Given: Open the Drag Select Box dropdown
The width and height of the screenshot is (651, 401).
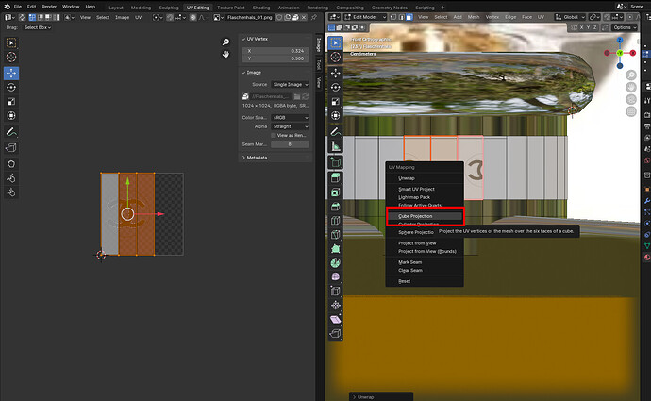Looking at the screenshot, I should point(37,27).
